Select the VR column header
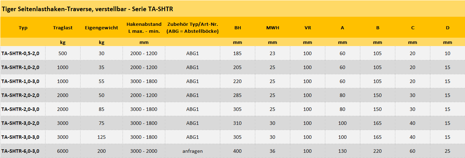 tap(307, 28)
